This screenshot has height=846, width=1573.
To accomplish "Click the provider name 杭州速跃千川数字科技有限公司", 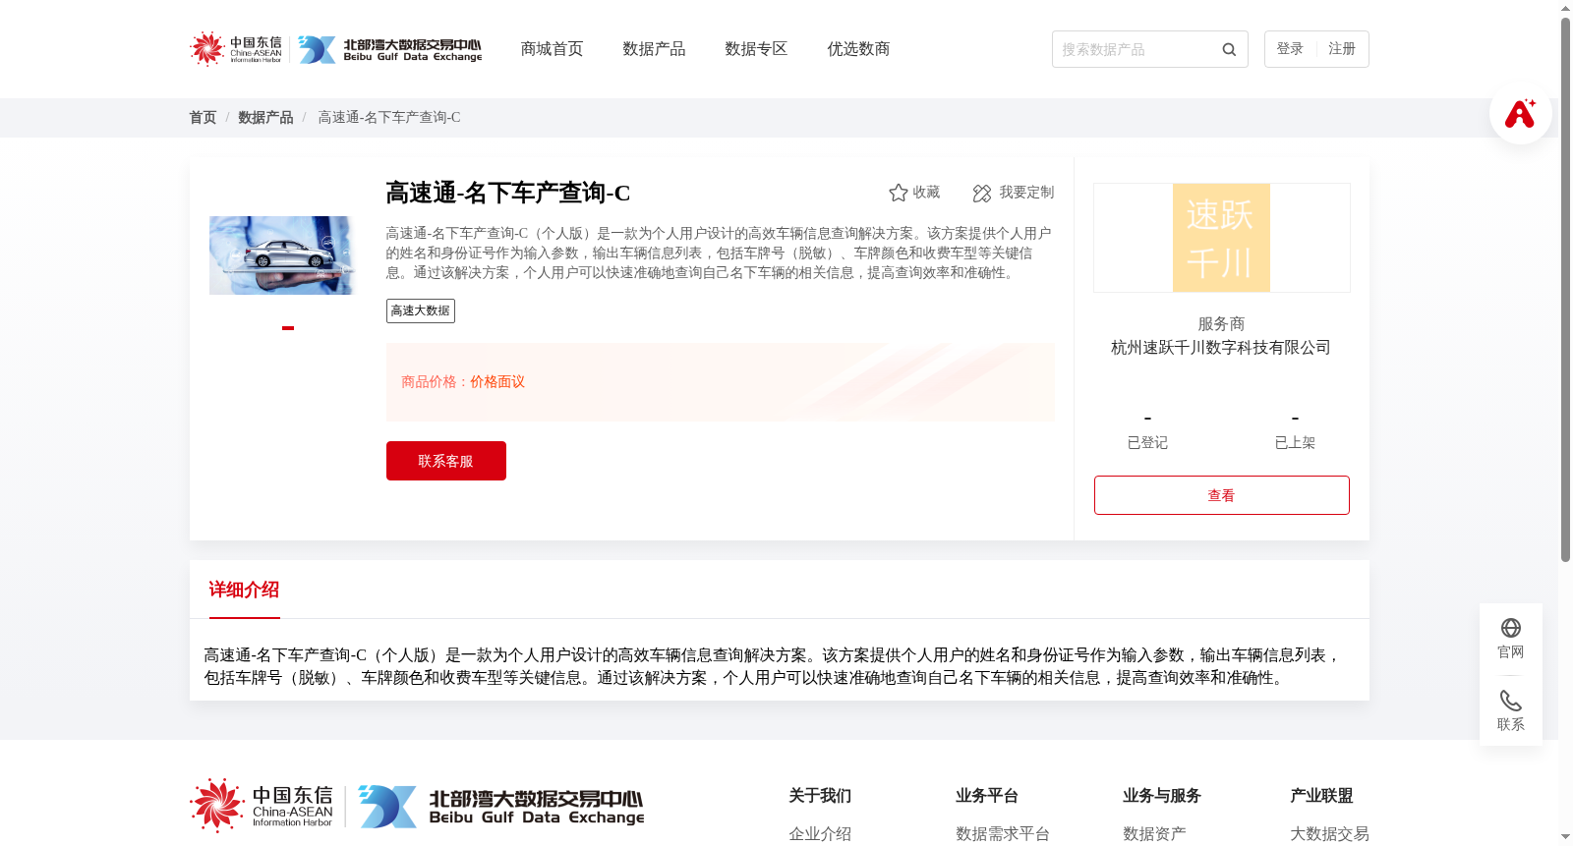I will [1221, 348].
